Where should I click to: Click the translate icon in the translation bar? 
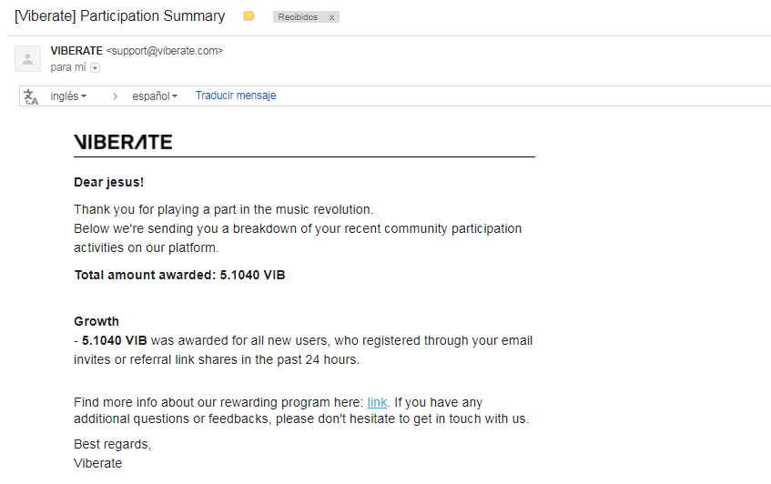pyautogui.click(x=31, y=96)
